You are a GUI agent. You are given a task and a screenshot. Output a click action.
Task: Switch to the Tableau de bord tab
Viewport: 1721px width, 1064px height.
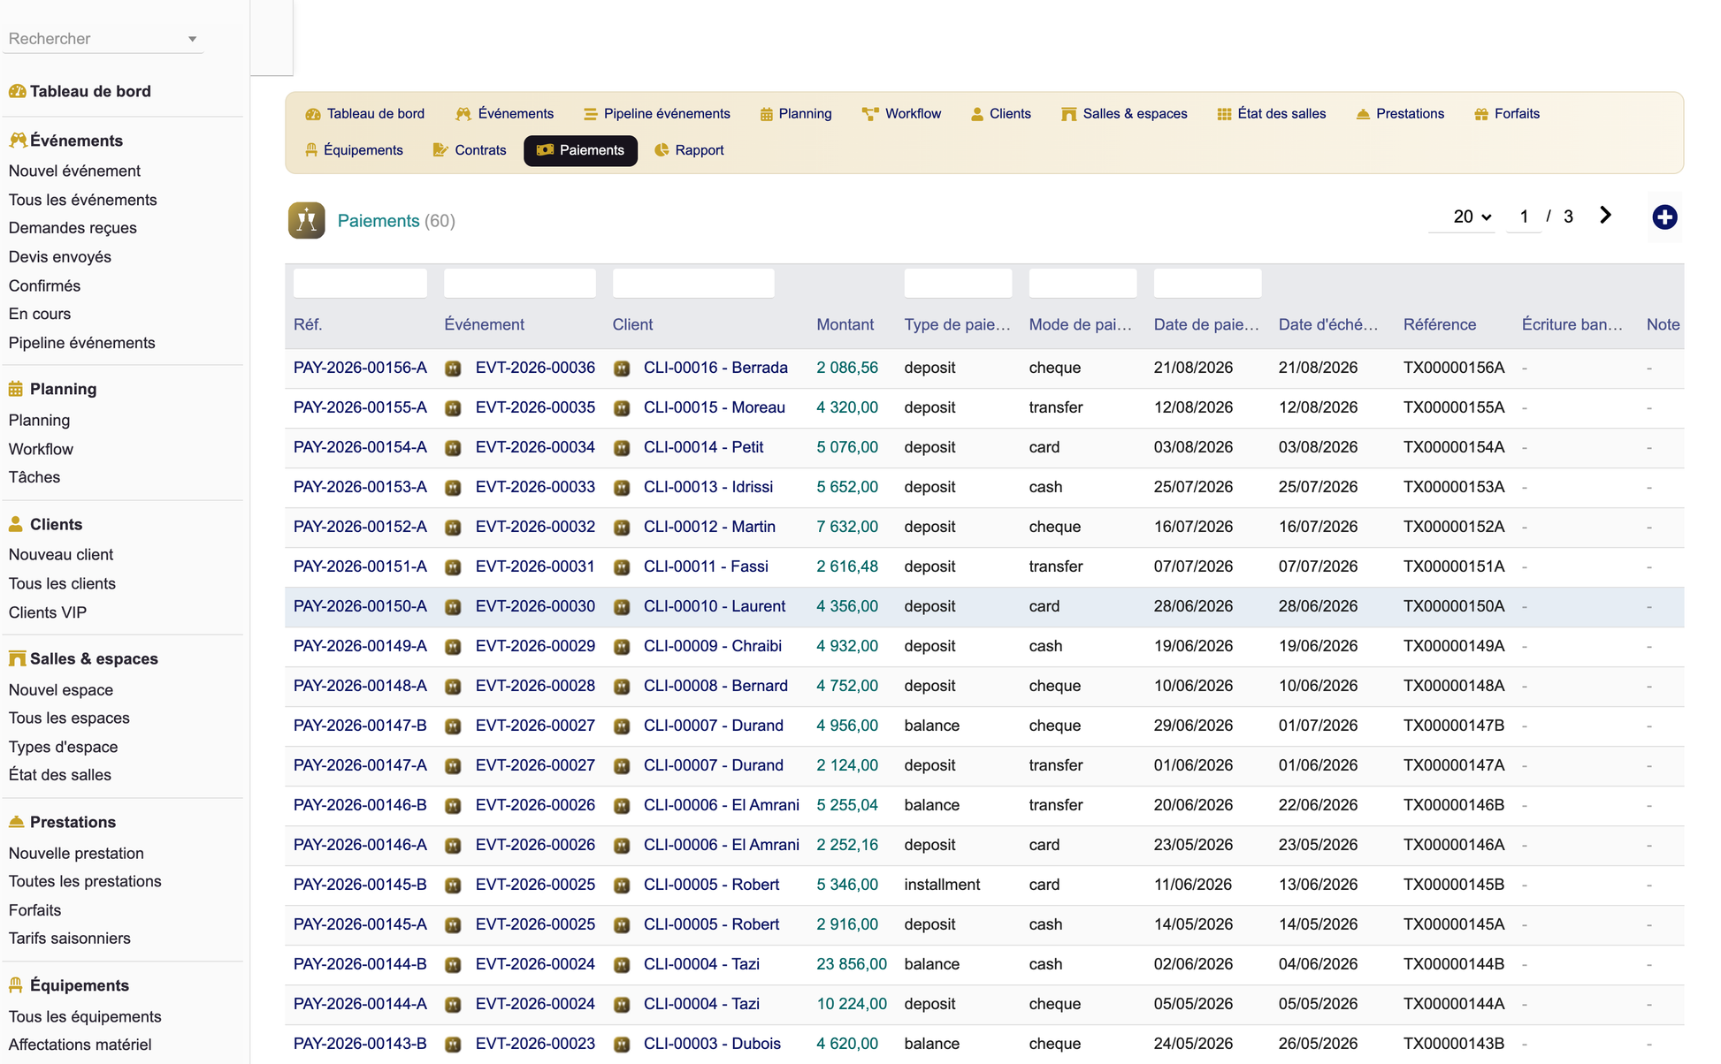[364, 114]
